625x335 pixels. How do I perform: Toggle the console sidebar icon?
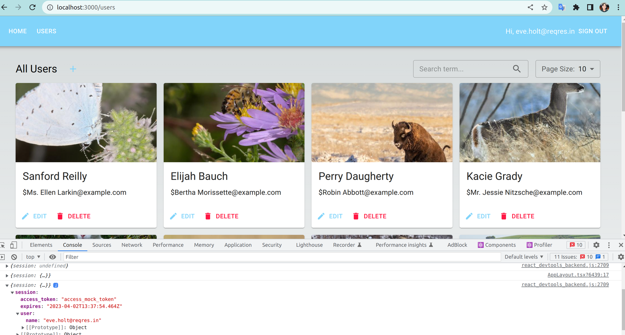point(2,257)
